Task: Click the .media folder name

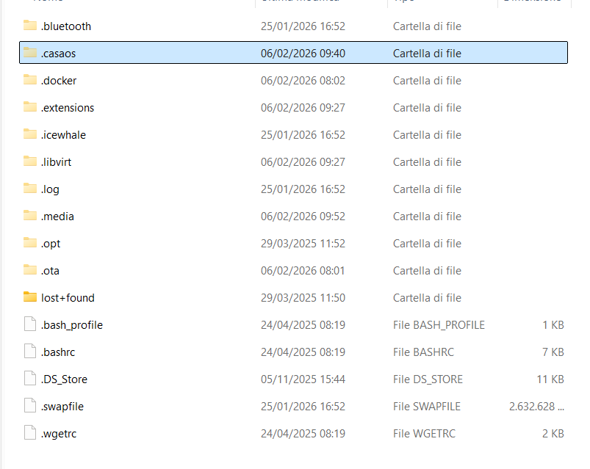Action: tap(57, 216)
